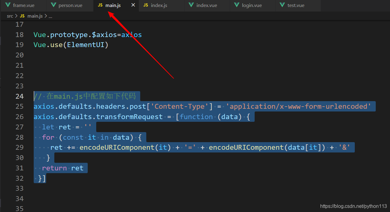The width and height of the screenshot is (390, 212).
Task: Click line number 32 in the gutter
Action: point(19,178)
